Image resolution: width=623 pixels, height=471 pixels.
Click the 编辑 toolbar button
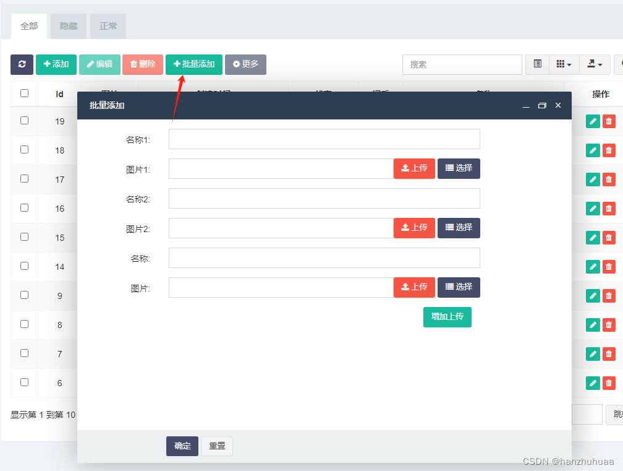tap(100, 64)
